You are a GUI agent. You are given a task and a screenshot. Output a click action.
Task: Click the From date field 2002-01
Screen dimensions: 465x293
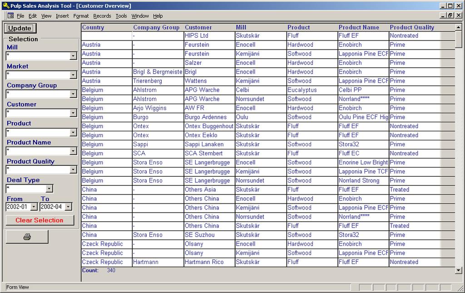click(18, 207)
